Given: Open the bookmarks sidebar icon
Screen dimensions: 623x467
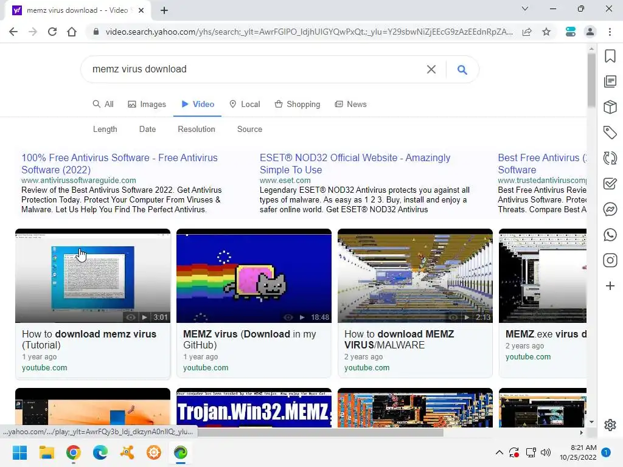Looking at the screenshot, I should click(610, 56).
